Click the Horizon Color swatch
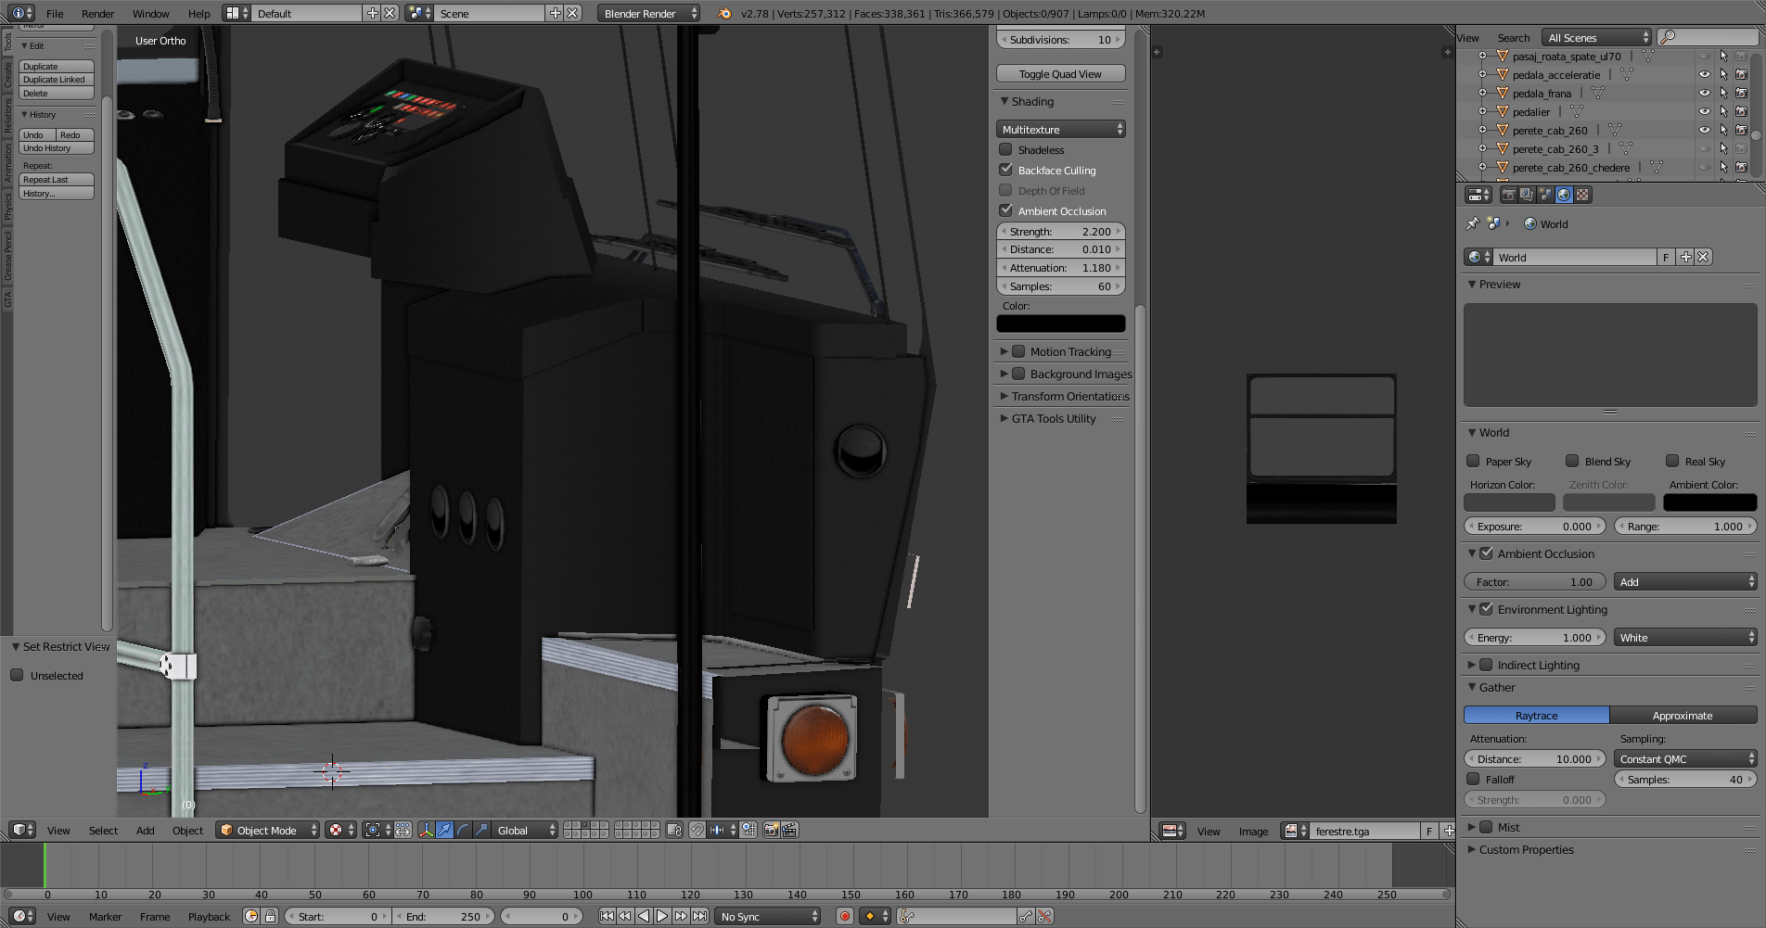This screenshot has width=1766, height=928. 1509,502
